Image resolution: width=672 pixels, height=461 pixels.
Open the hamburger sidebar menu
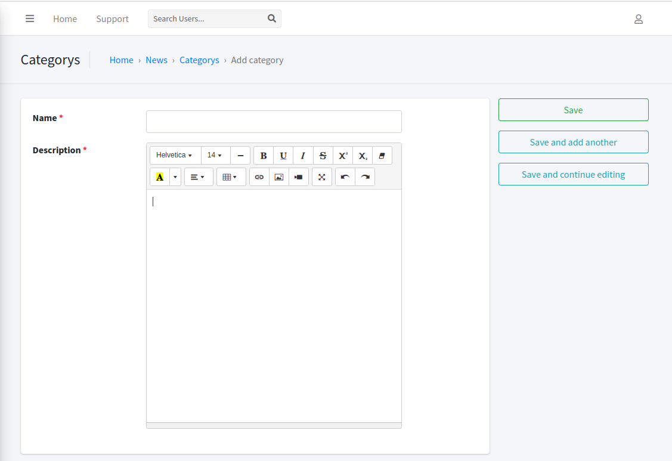pyautogui.click(x=30, y=19)
